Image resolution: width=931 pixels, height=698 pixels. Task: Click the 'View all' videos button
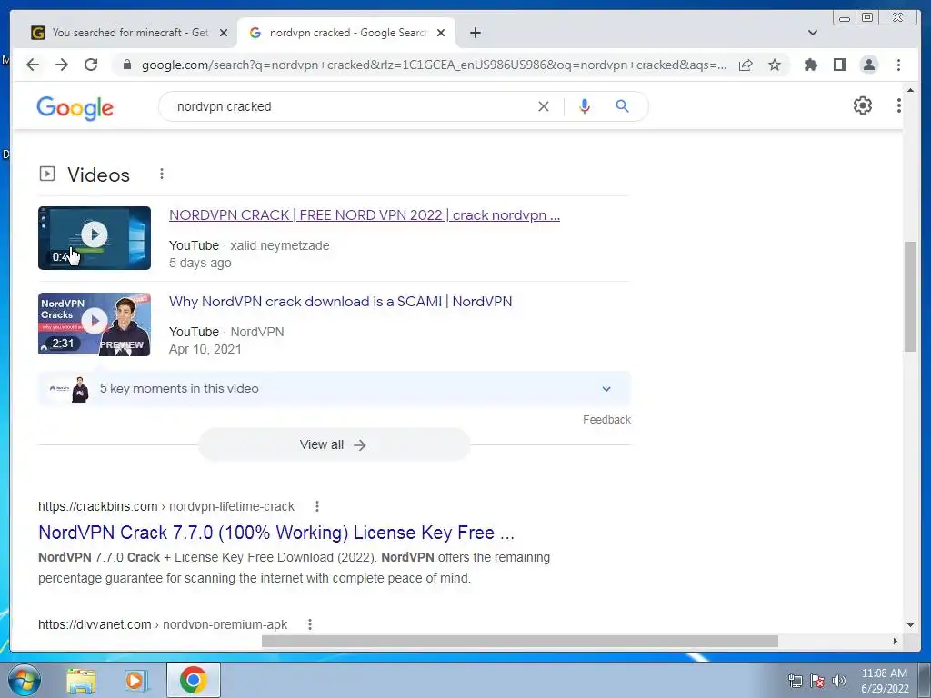[334, 444]
